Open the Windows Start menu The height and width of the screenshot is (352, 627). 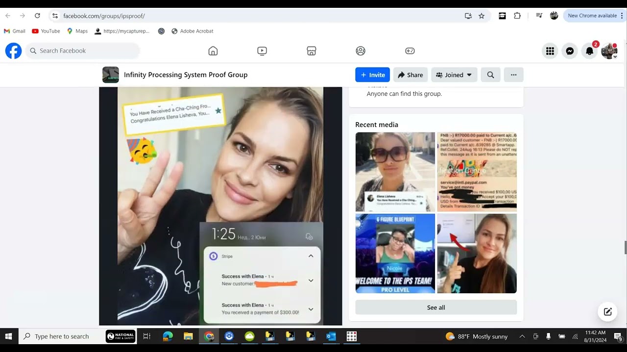[8, 336]
